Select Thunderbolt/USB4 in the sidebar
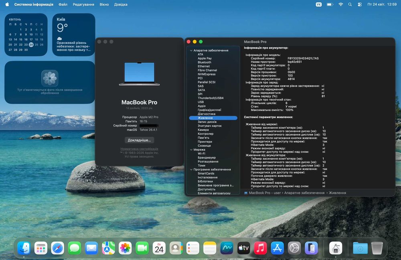 tap(211, 98)
